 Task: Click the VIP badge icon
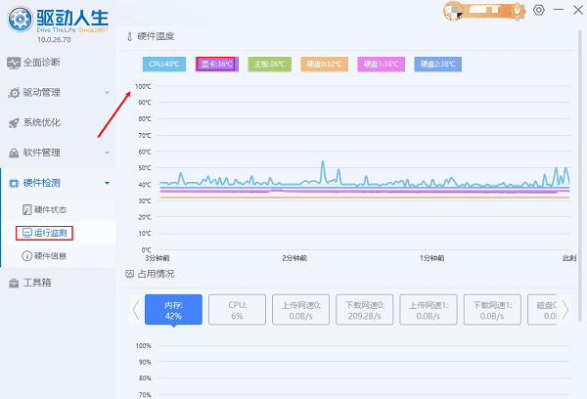(518, 11)
